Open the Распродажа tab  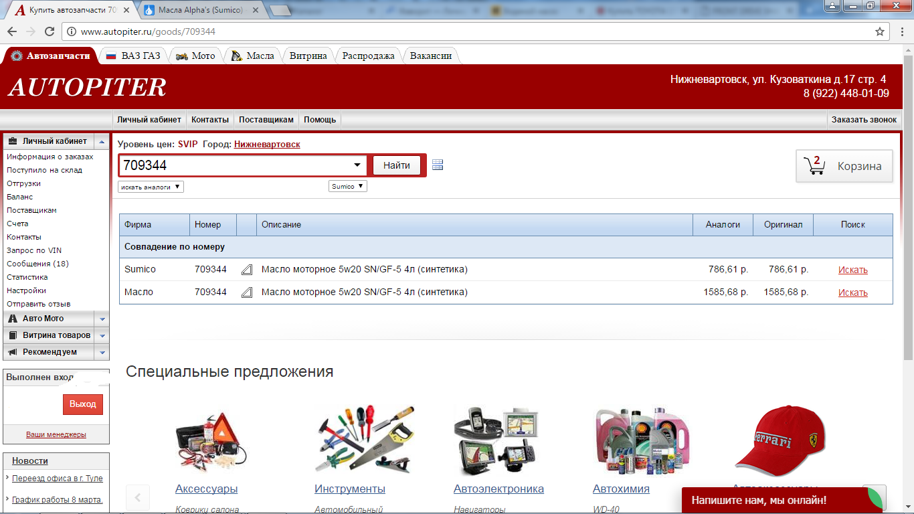tap(368, 56)
